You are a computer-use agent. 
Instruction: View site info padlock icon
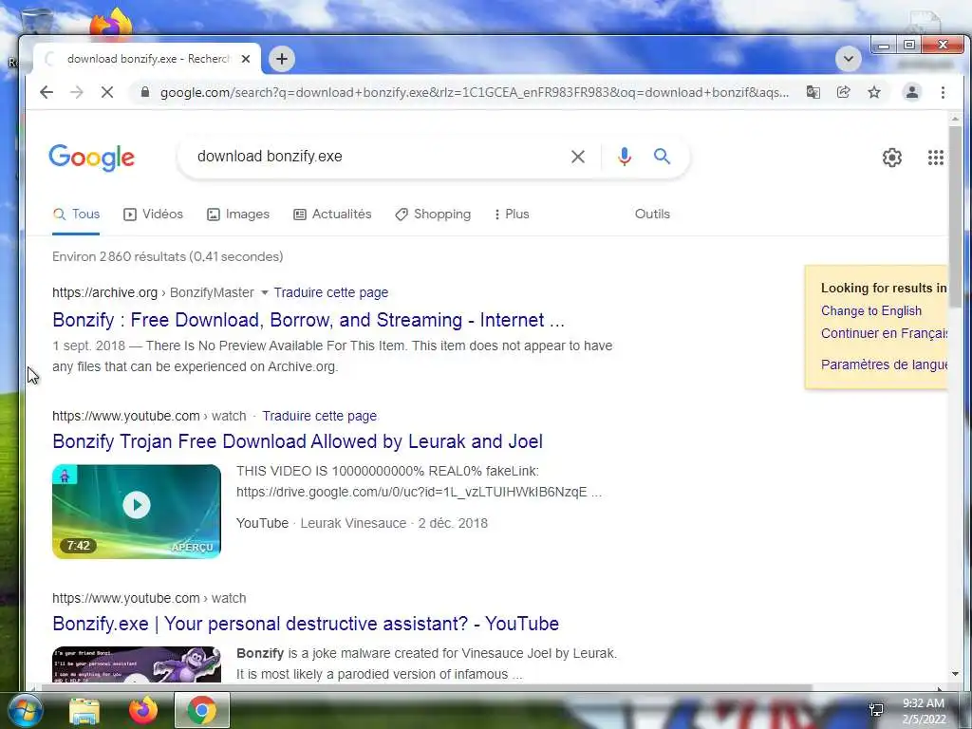coord(145,92)
